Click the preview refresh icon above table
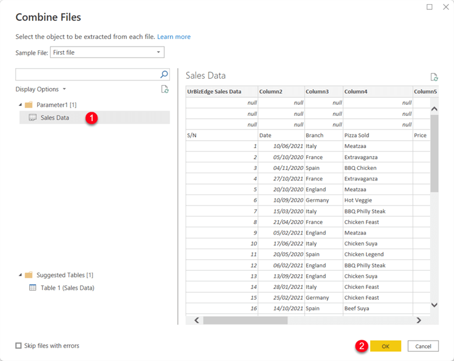Viewport: 454px width, 361px height. pyautogui.click(x=434, y=77)
